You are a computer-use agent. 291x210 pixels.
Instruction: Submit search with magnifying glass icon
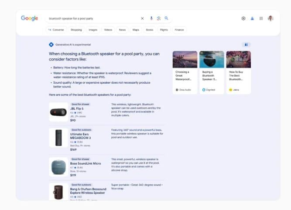(x=167, y=18)
